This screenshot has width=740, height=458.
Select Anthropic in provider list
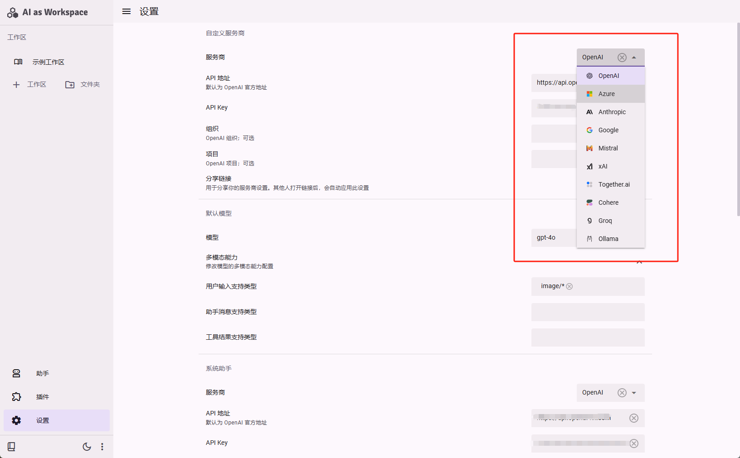pyautogui.click(x=611, y=112)
